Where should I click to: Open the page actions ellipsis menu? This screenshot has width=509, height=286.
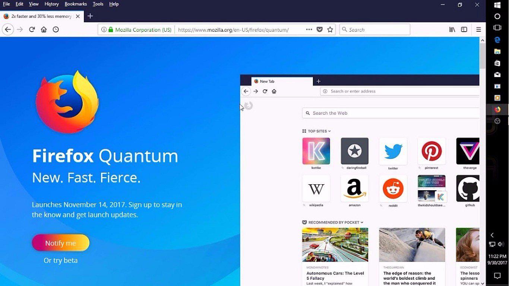point(309,29)
